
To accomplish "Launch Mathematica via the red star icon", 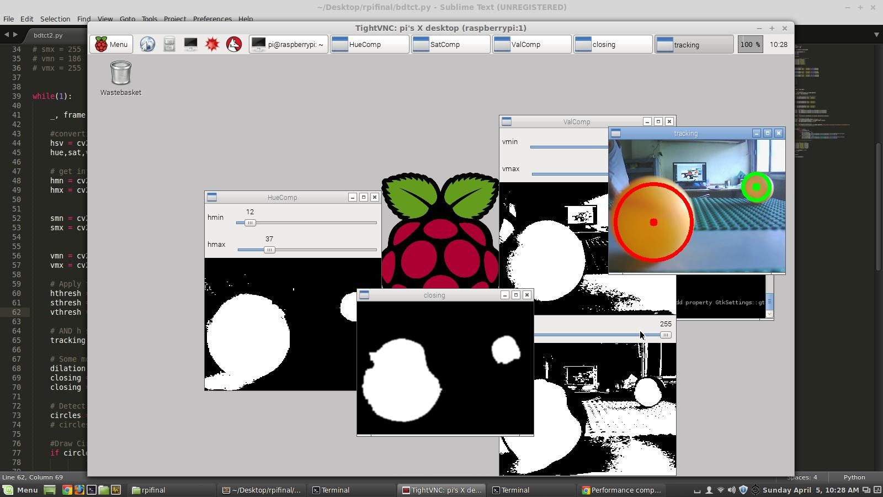I will click(212, 44).
